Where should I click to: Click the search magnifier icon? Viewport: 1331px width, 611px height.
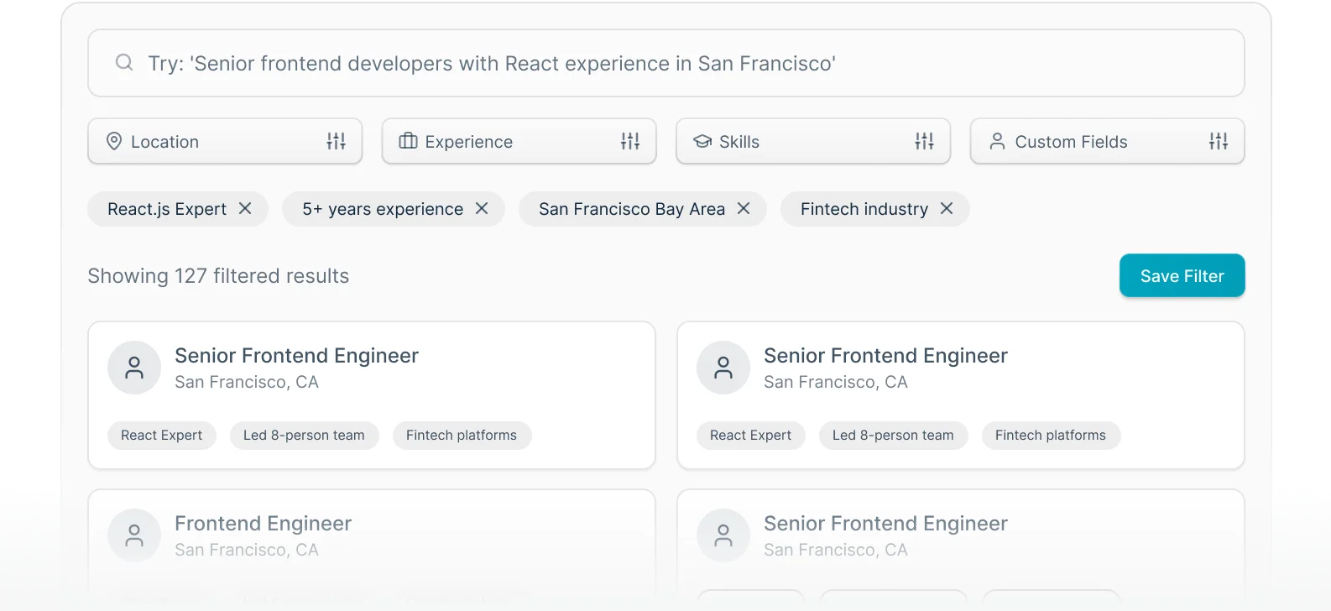[x=124, y=63]
